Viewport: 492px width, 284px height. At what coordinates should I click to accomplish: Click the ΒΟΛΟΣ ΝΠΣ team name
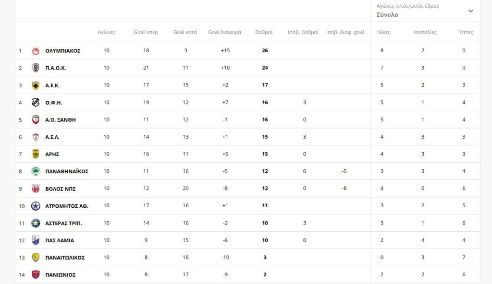click(x=61, y=189)
